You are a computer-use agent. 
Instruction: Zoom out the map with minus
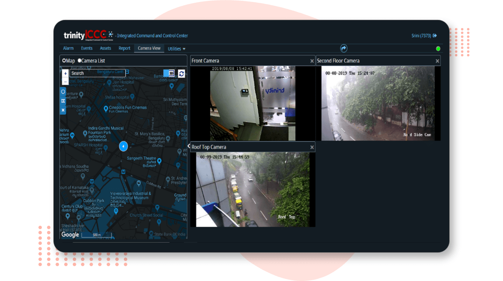[65, 81]
